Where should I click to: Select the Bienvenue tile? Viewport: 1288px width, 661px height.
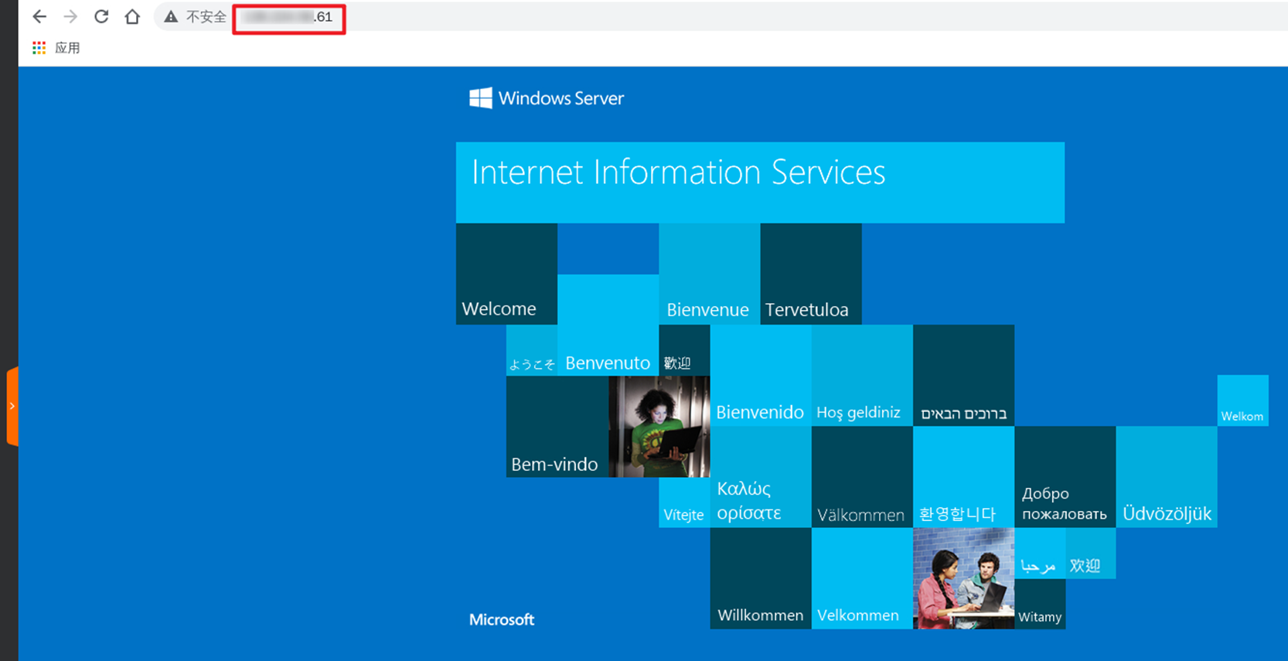click(x=709, y=274)
